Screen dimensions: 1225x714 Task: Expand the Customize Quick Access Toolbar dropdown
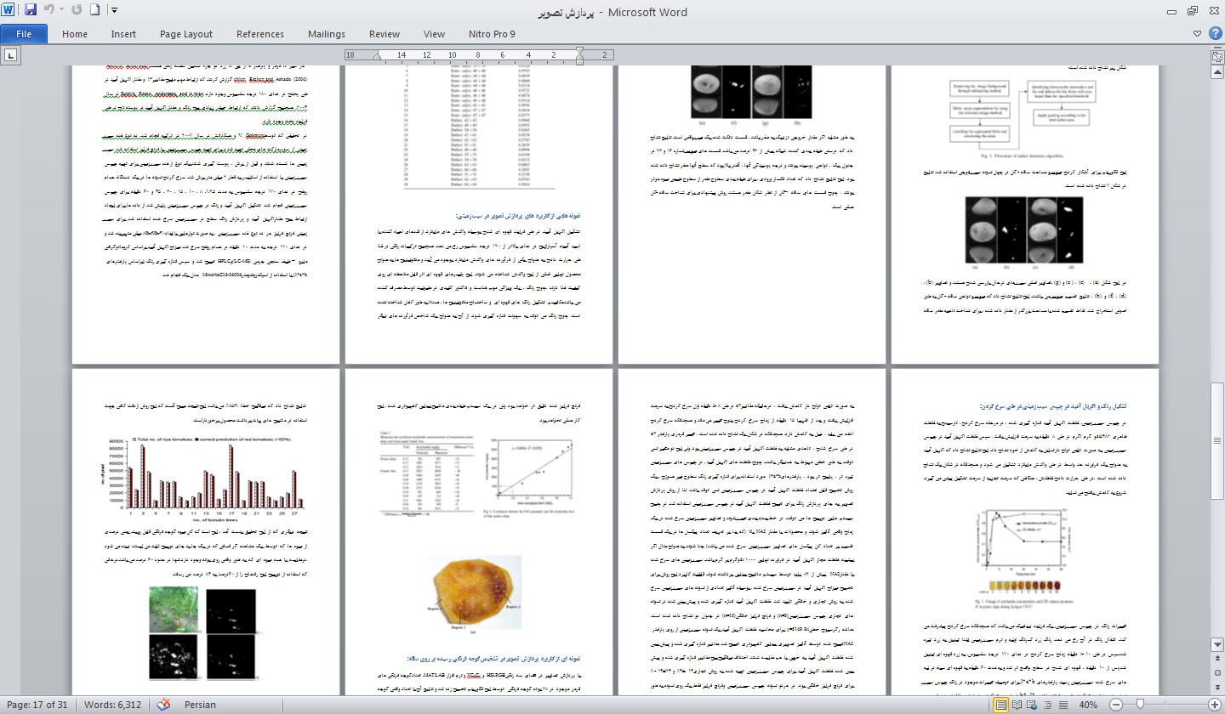pos(115,11)
